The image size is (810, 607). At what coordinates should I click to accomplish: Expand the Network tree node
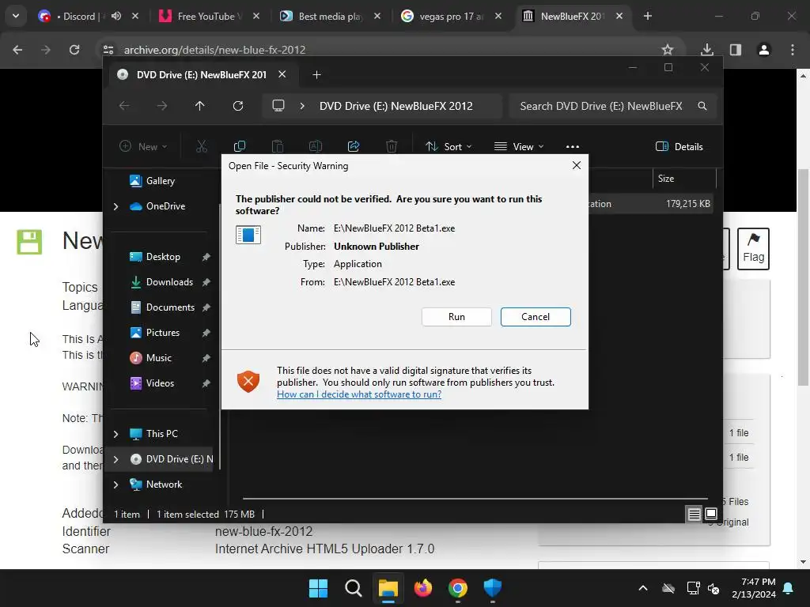tap(115, 484)
